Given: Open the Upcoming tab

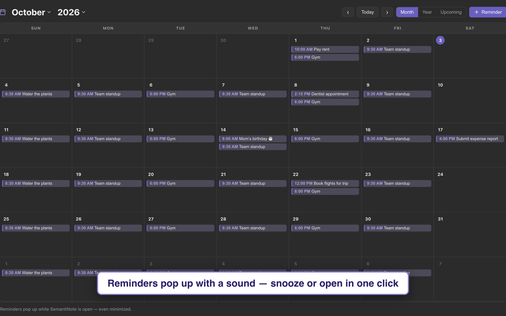Looking at the screenshot, I should click(451, 12).
